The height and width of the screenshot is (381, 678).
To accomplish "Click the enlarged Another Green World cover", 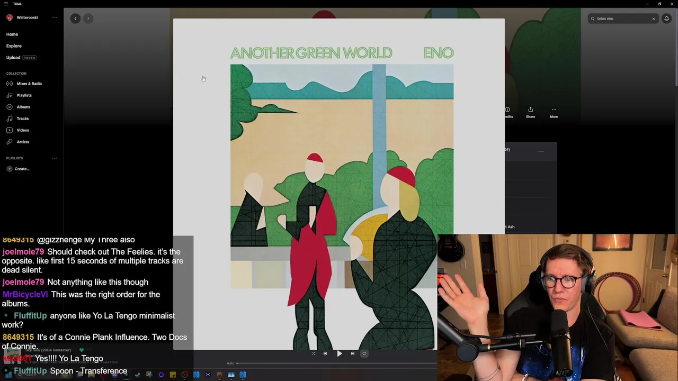I will pos(338,184).
